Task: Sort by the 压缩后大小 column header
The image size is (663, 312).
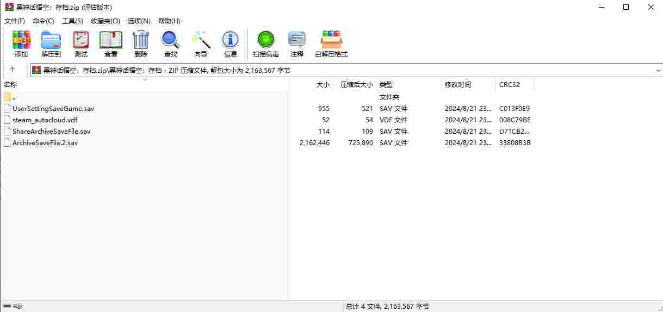Action: [x=355, y=85]
